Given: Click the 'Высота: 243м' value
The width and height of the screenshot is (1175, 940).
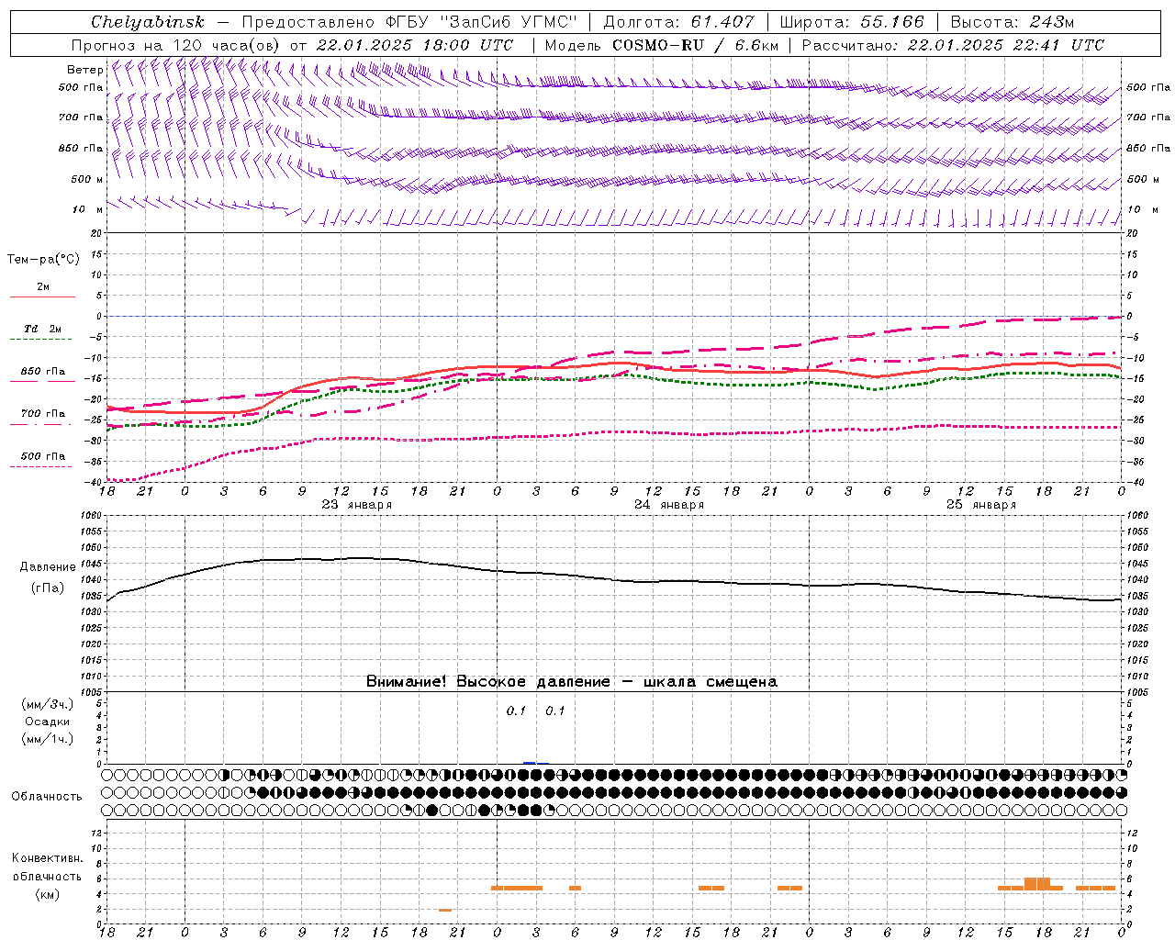Looking at the screenshot, I should (x=1012, y=22).
